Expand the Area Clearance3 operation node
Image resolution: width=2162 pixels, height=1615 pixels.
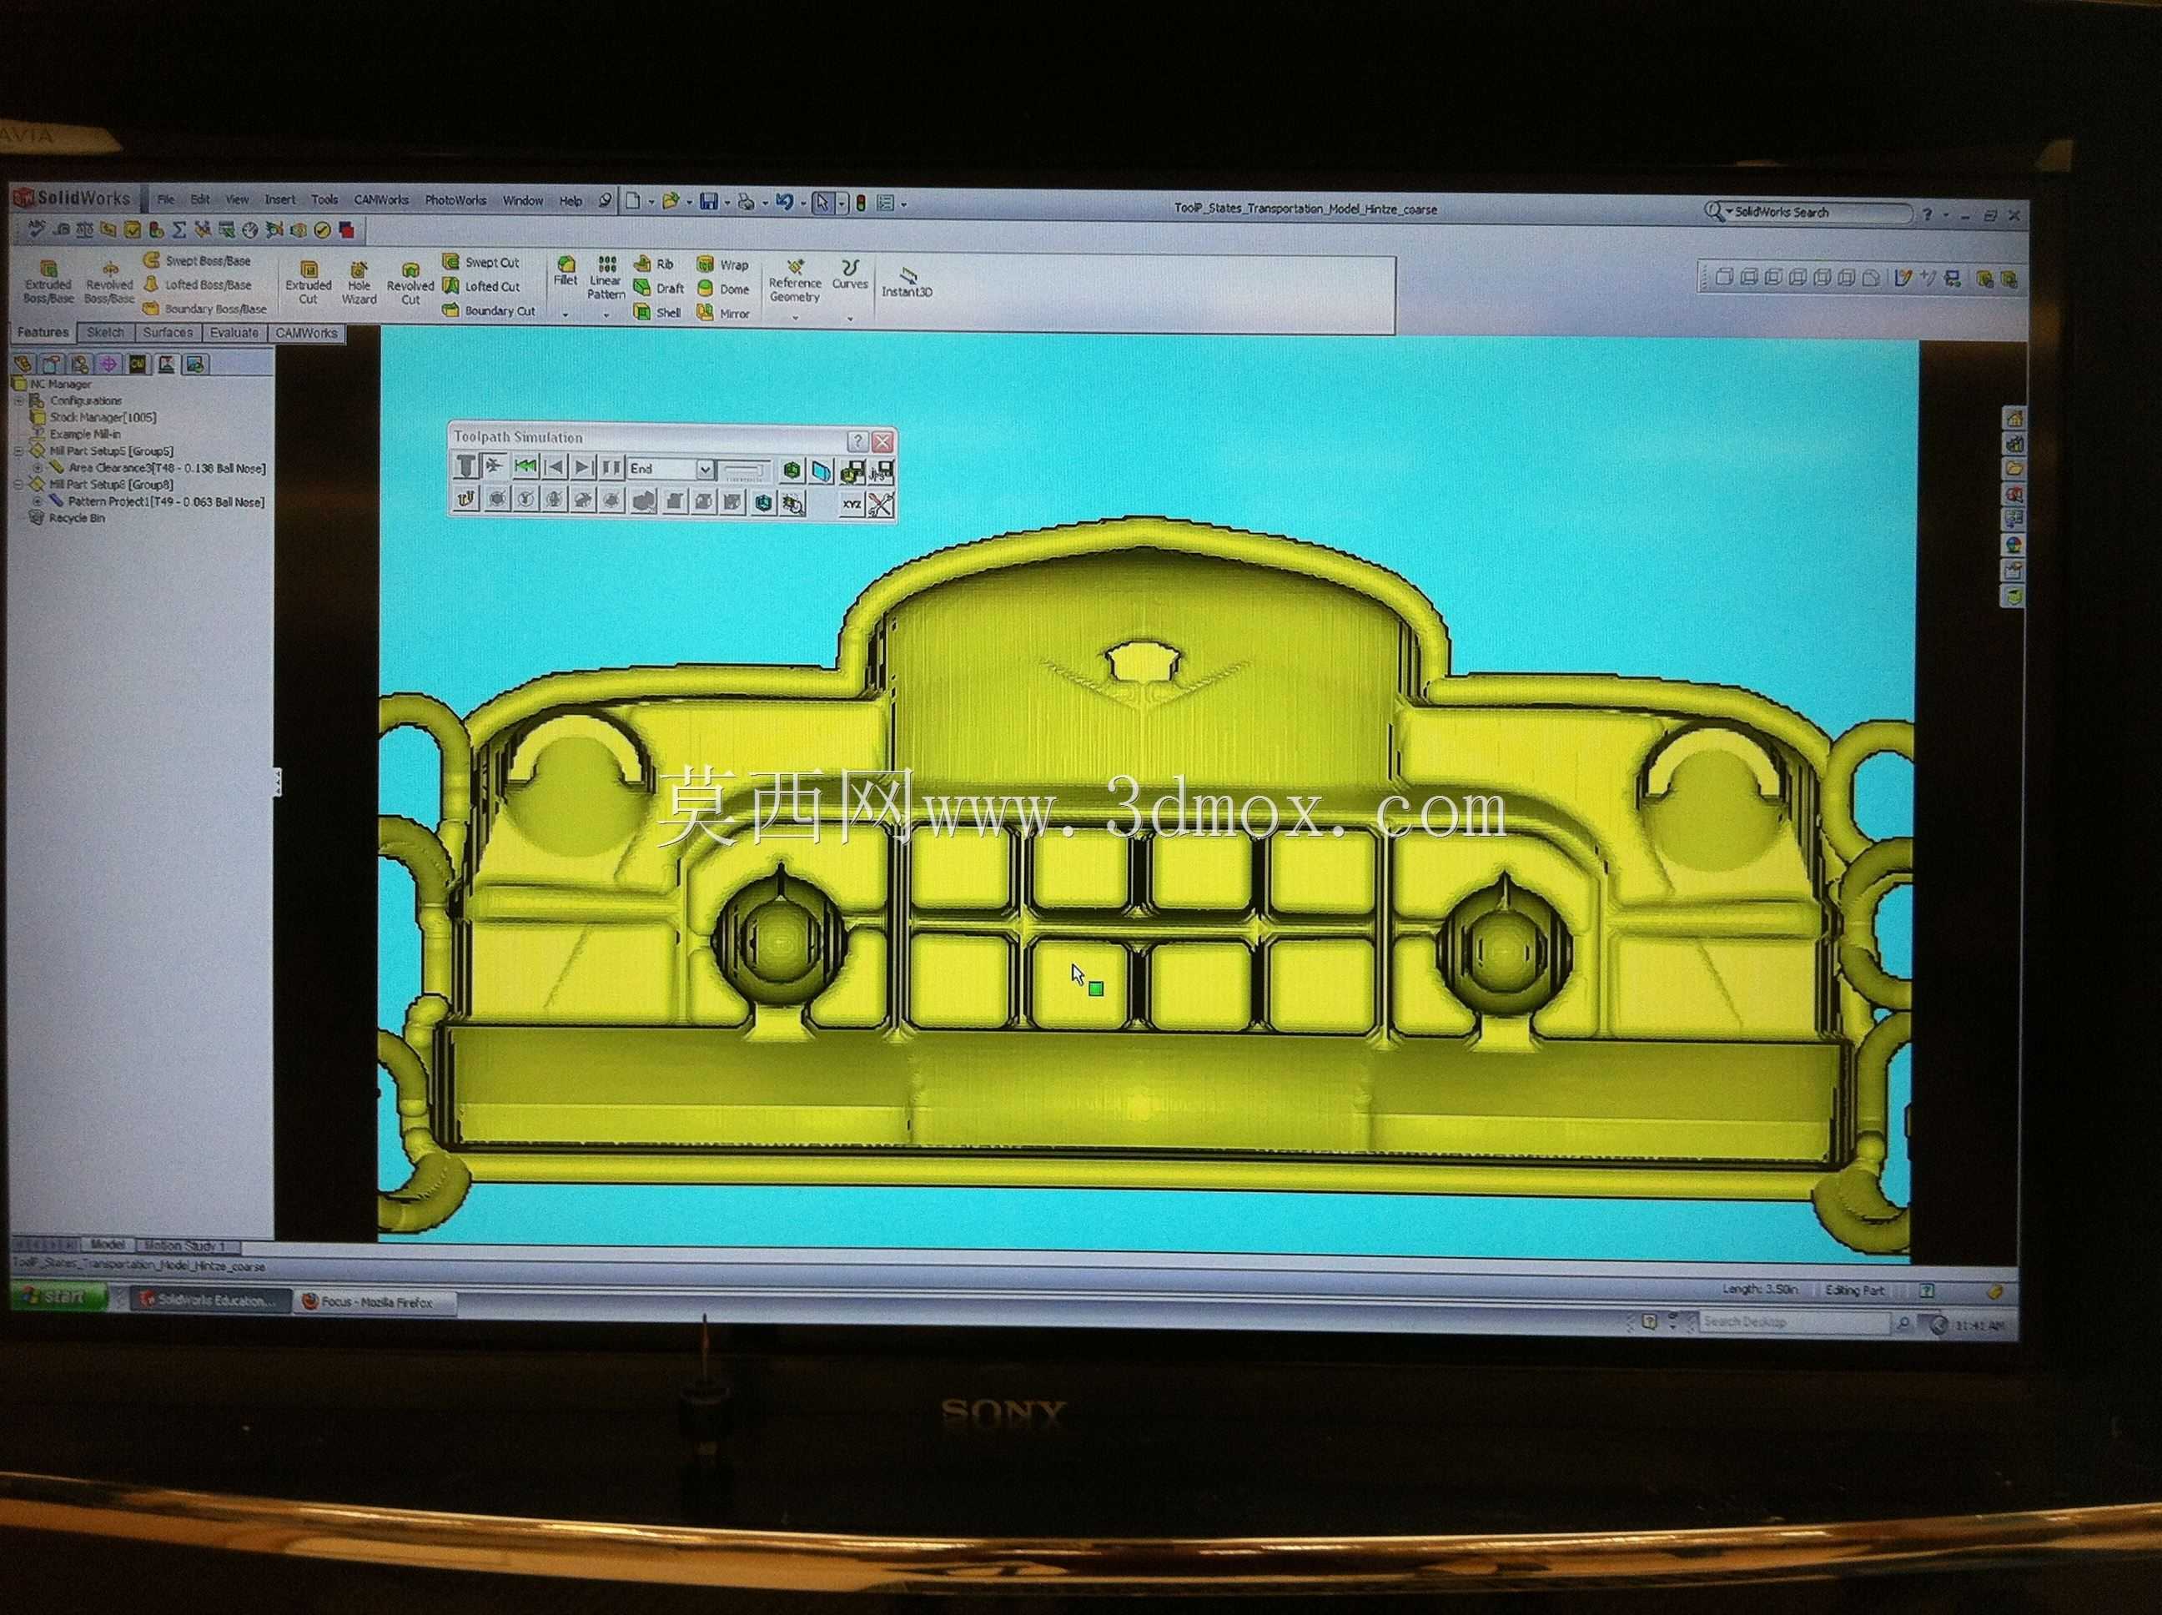(x=38, y=468)
